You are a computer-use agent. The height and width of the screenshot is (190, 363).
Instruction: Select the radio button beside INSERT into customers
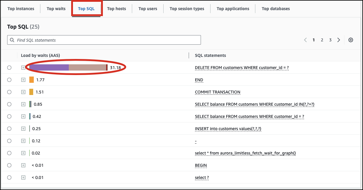coord(9,128)
